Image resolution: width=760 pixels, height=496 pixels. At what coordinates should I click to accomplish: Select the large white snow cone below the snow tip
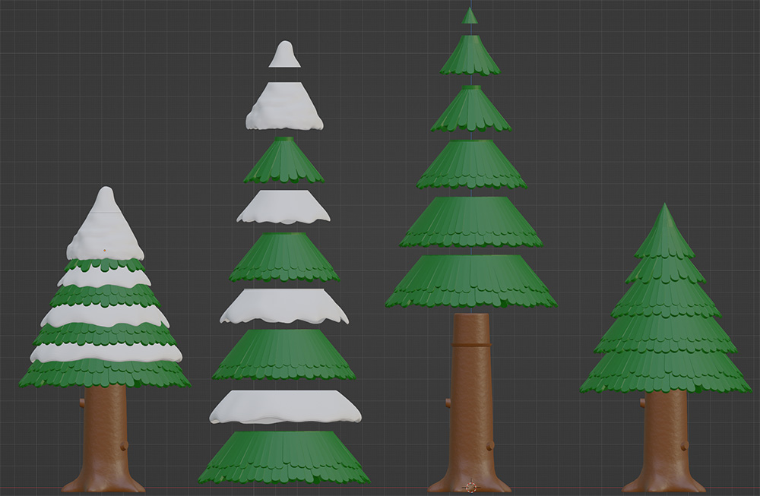point(284,106)
